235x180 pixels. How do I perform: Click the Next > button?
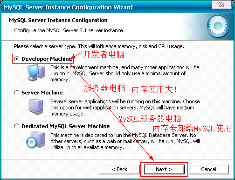point(164,169)
